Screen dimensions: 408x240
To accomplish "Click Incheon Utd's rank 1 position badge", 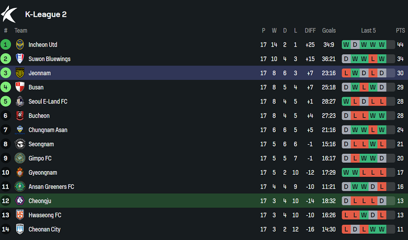I will 6,45.
